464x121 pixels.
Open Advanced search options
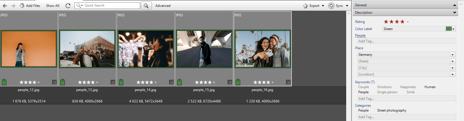[163, 6]
